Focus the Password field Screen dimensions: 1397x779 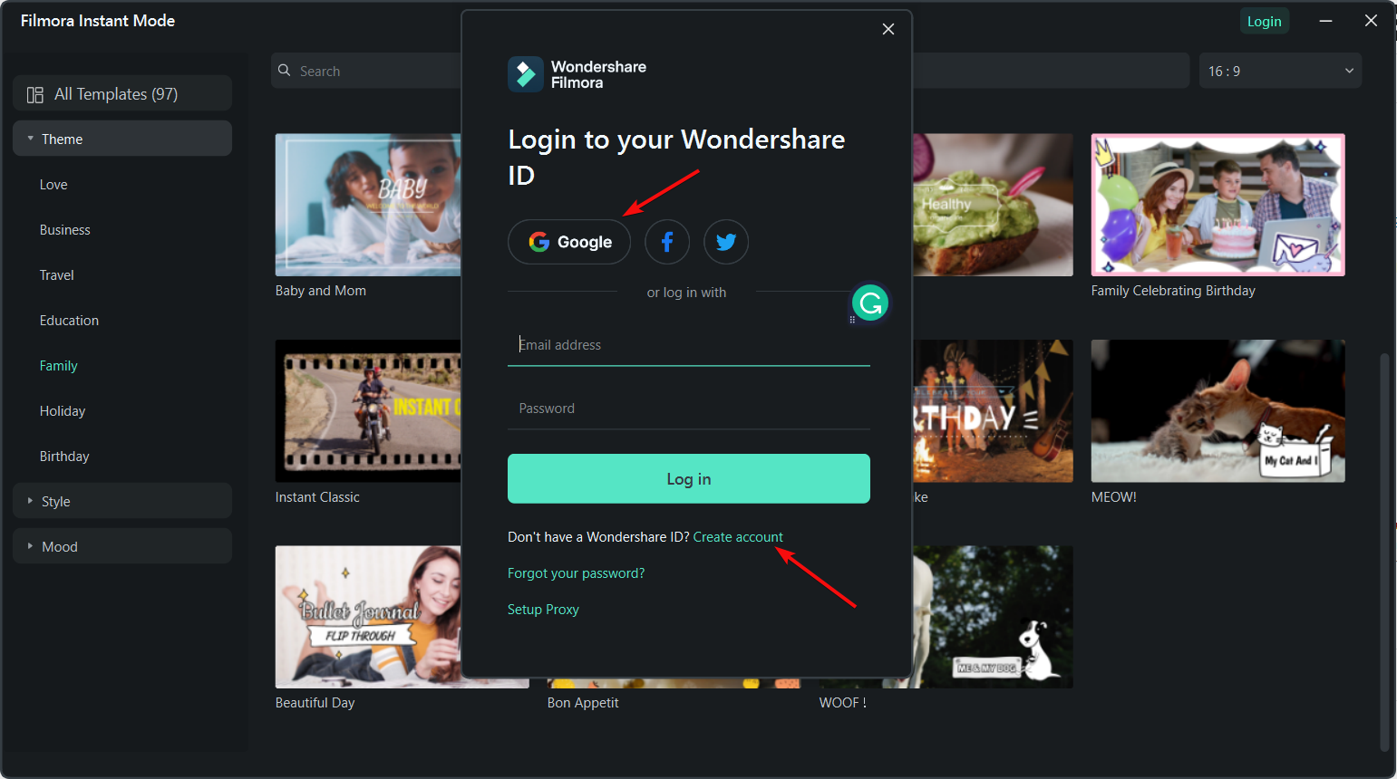(689, 409)
